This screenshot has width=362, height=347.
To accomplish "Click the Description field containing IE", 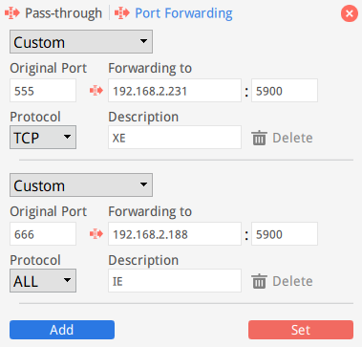I will coord(175,281).
